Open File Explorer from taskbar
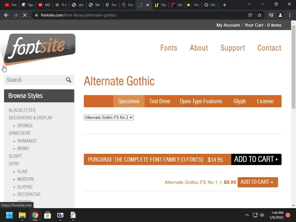This screenshot has height=222, width=296. pos(22,215)
